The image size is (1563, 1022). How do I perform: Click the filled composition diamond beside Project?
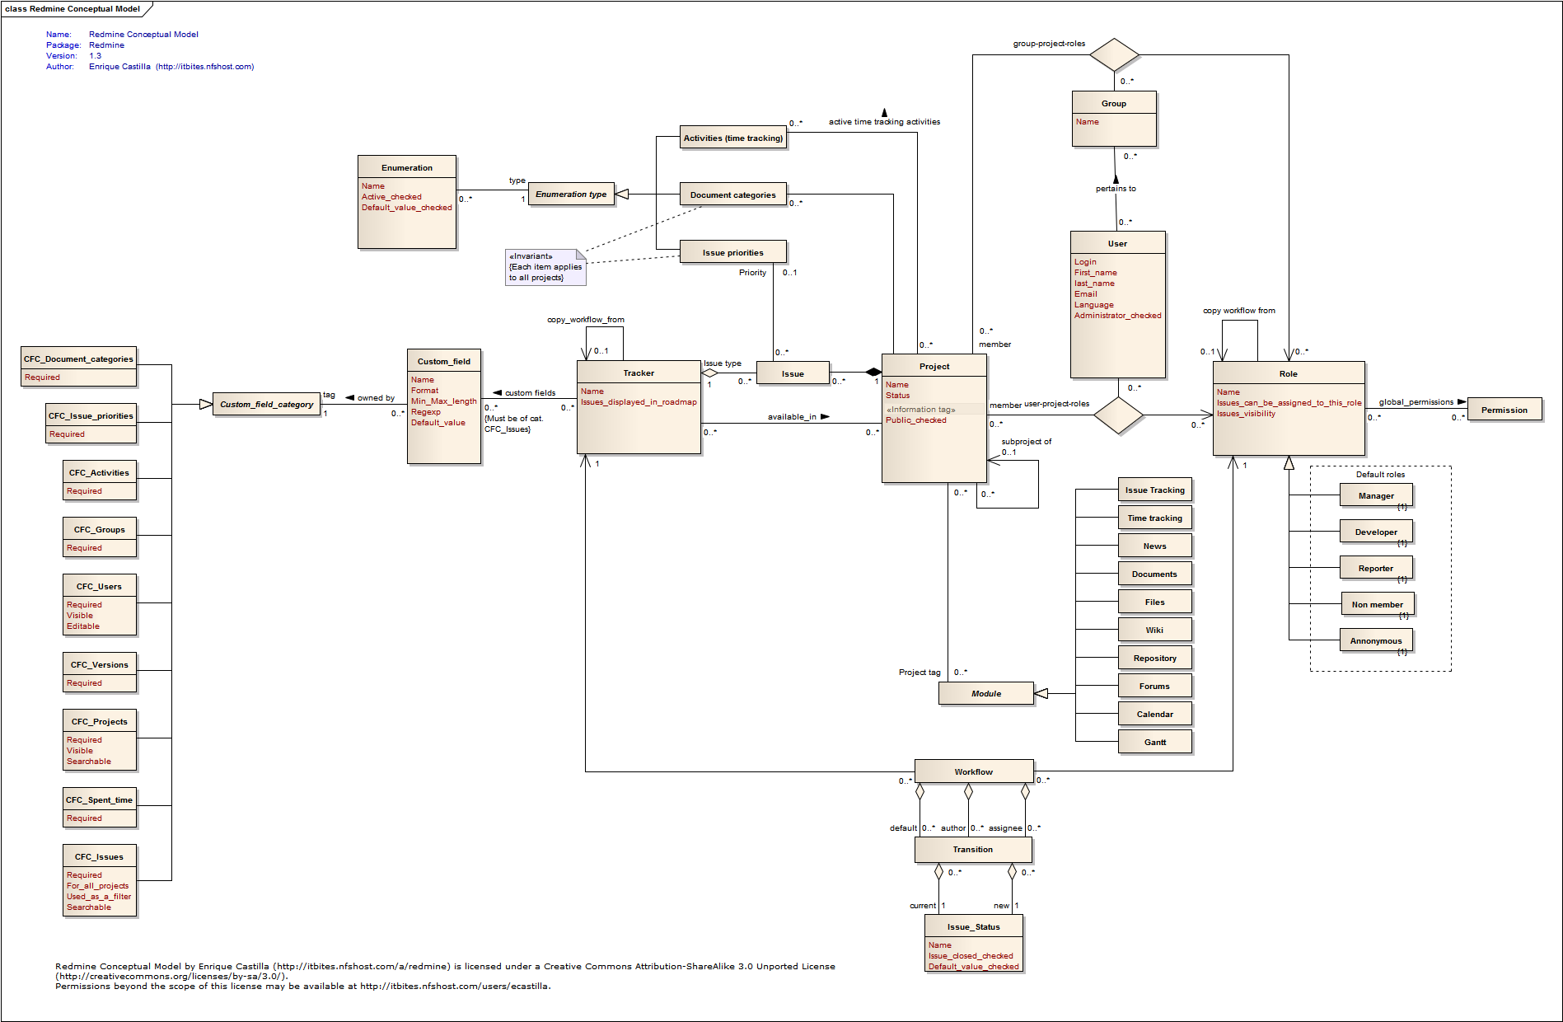pyautogui.click(x=873, y=373)
